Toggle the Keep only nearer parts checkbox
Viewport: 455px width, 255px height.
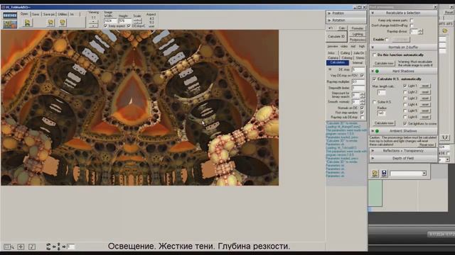(412, 21)
